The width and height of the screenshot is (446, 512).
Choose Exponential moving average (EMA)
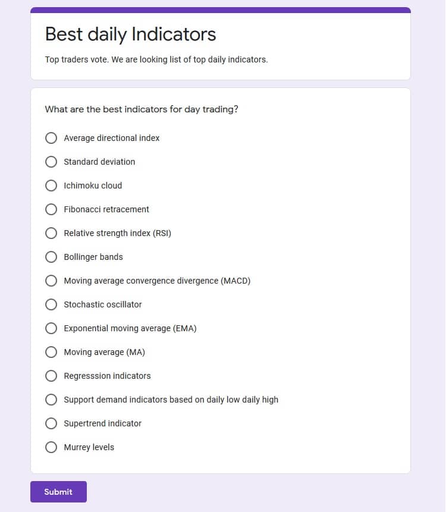click(51, 328)
